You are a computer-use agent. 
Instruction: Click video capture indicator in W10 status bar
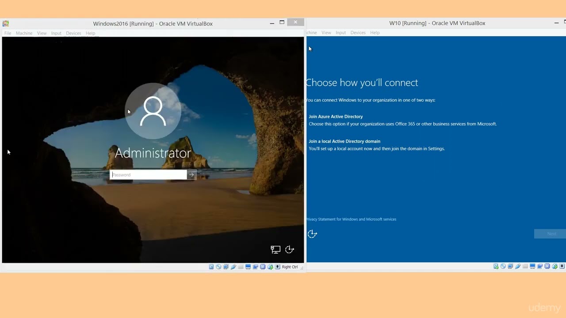pyautogui.click(x=540, y=266)
